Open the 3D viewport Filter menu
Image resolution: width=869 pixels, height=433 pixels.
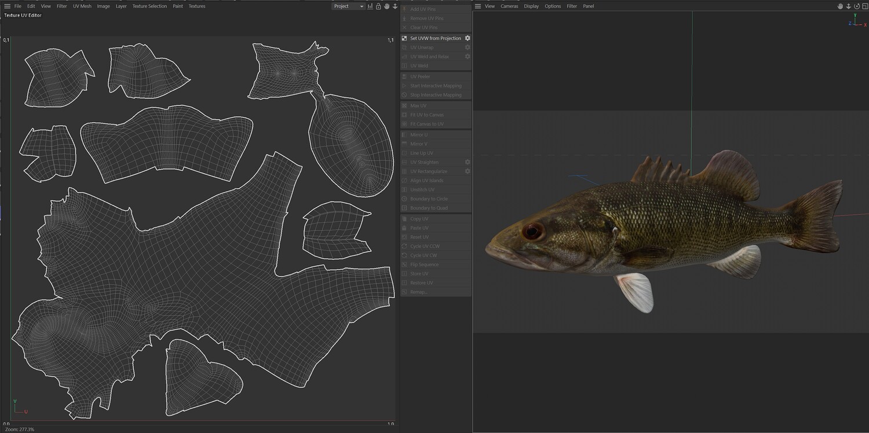[x=572, y=6]
